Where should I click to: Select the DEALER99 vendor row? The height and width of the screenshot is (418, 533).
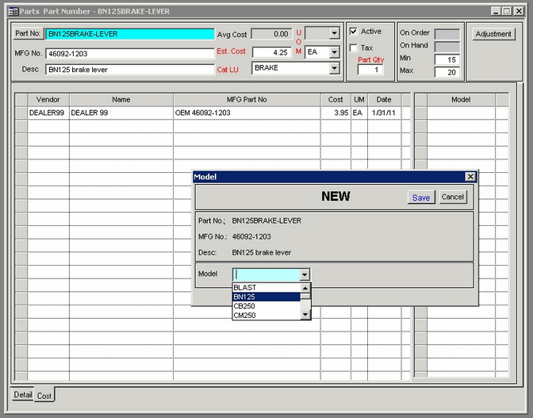[48, 113]
